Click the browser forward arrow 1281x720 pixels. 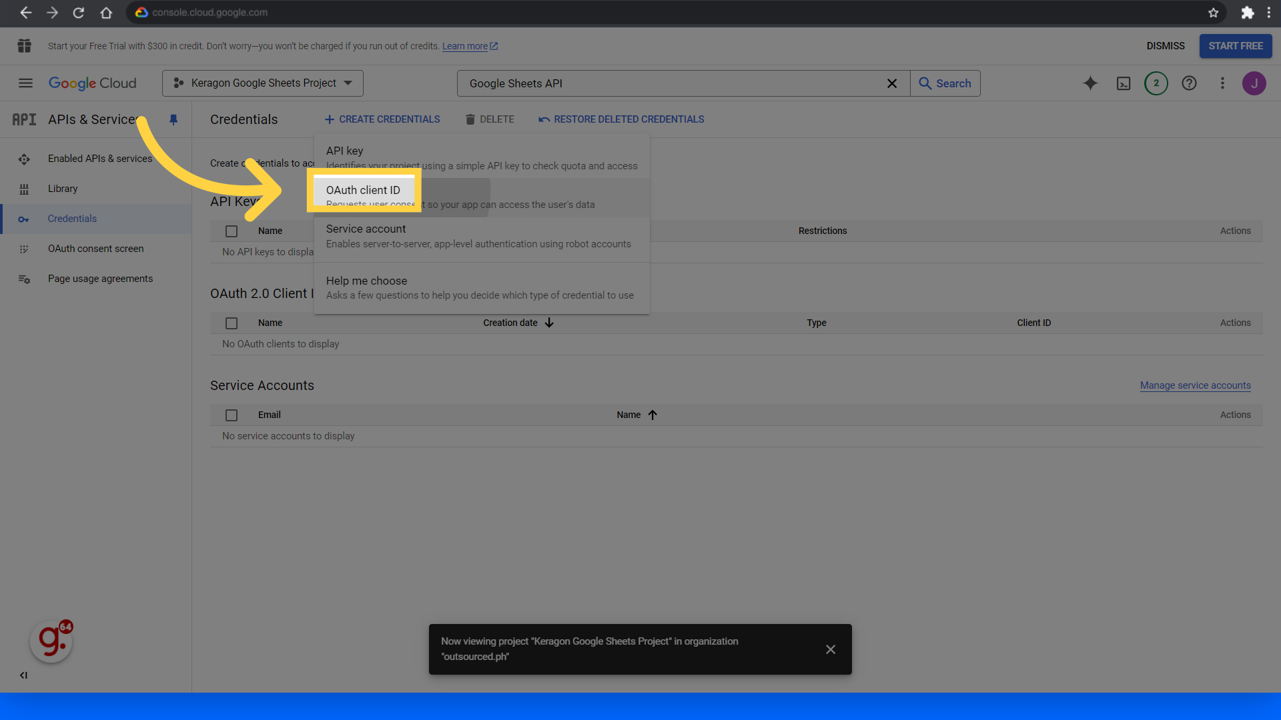[x=52, y=13]
